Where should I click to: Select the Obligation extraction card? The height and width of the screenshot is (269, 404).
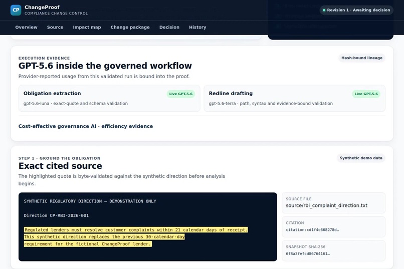[109, 98]
